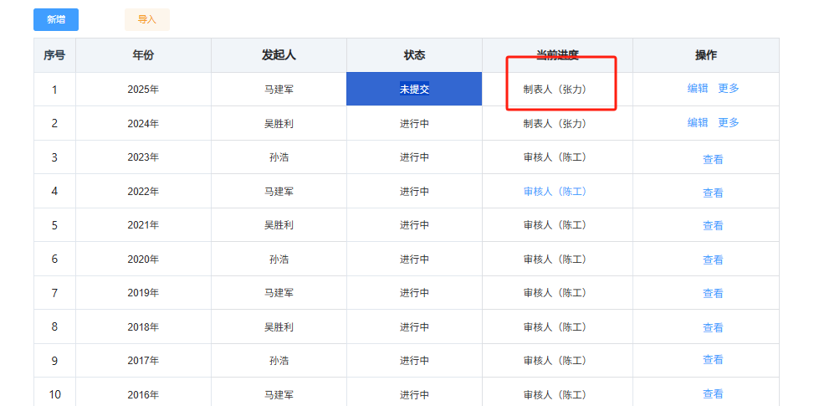Expand 更多 menu for the 2024年 row
The width and height of the screenshot is (814, 406).
pos(728,123)
